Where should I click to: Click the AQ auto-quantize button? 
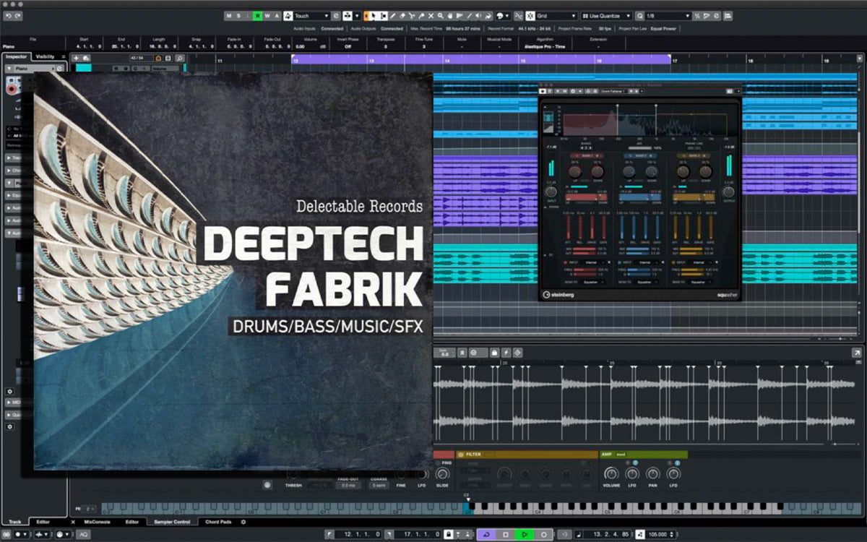tap(84, 535)
